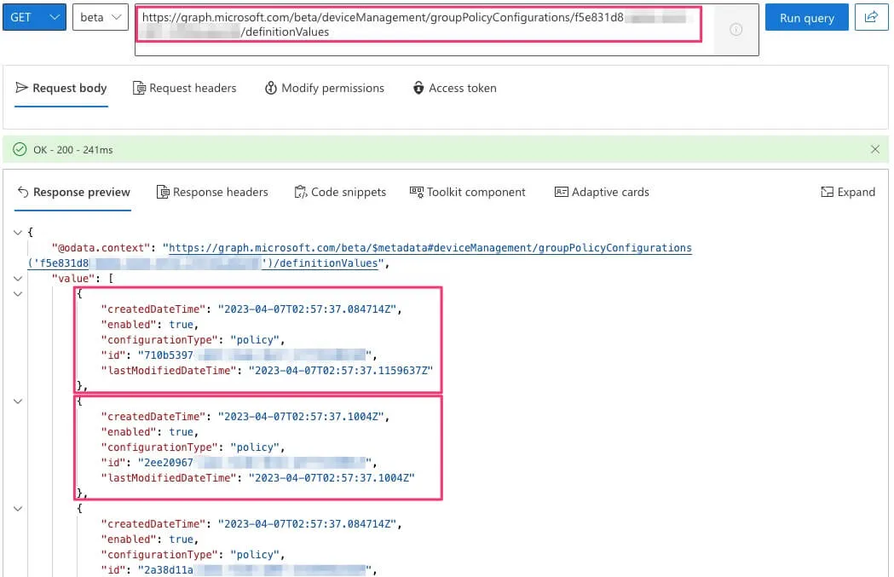Click the share query icon button
894x577 pixels.
click(871, 17)
